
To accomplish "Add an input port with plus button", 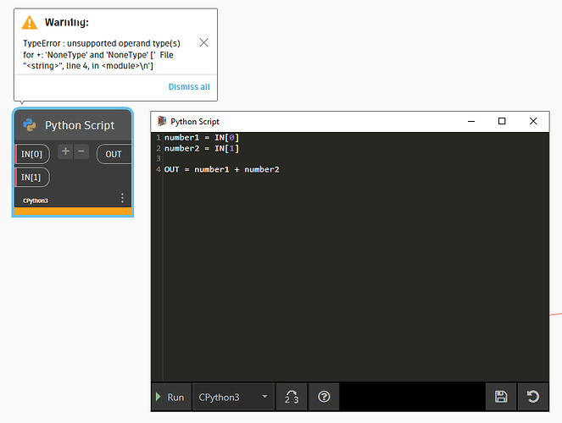I will tap(65, 151).
